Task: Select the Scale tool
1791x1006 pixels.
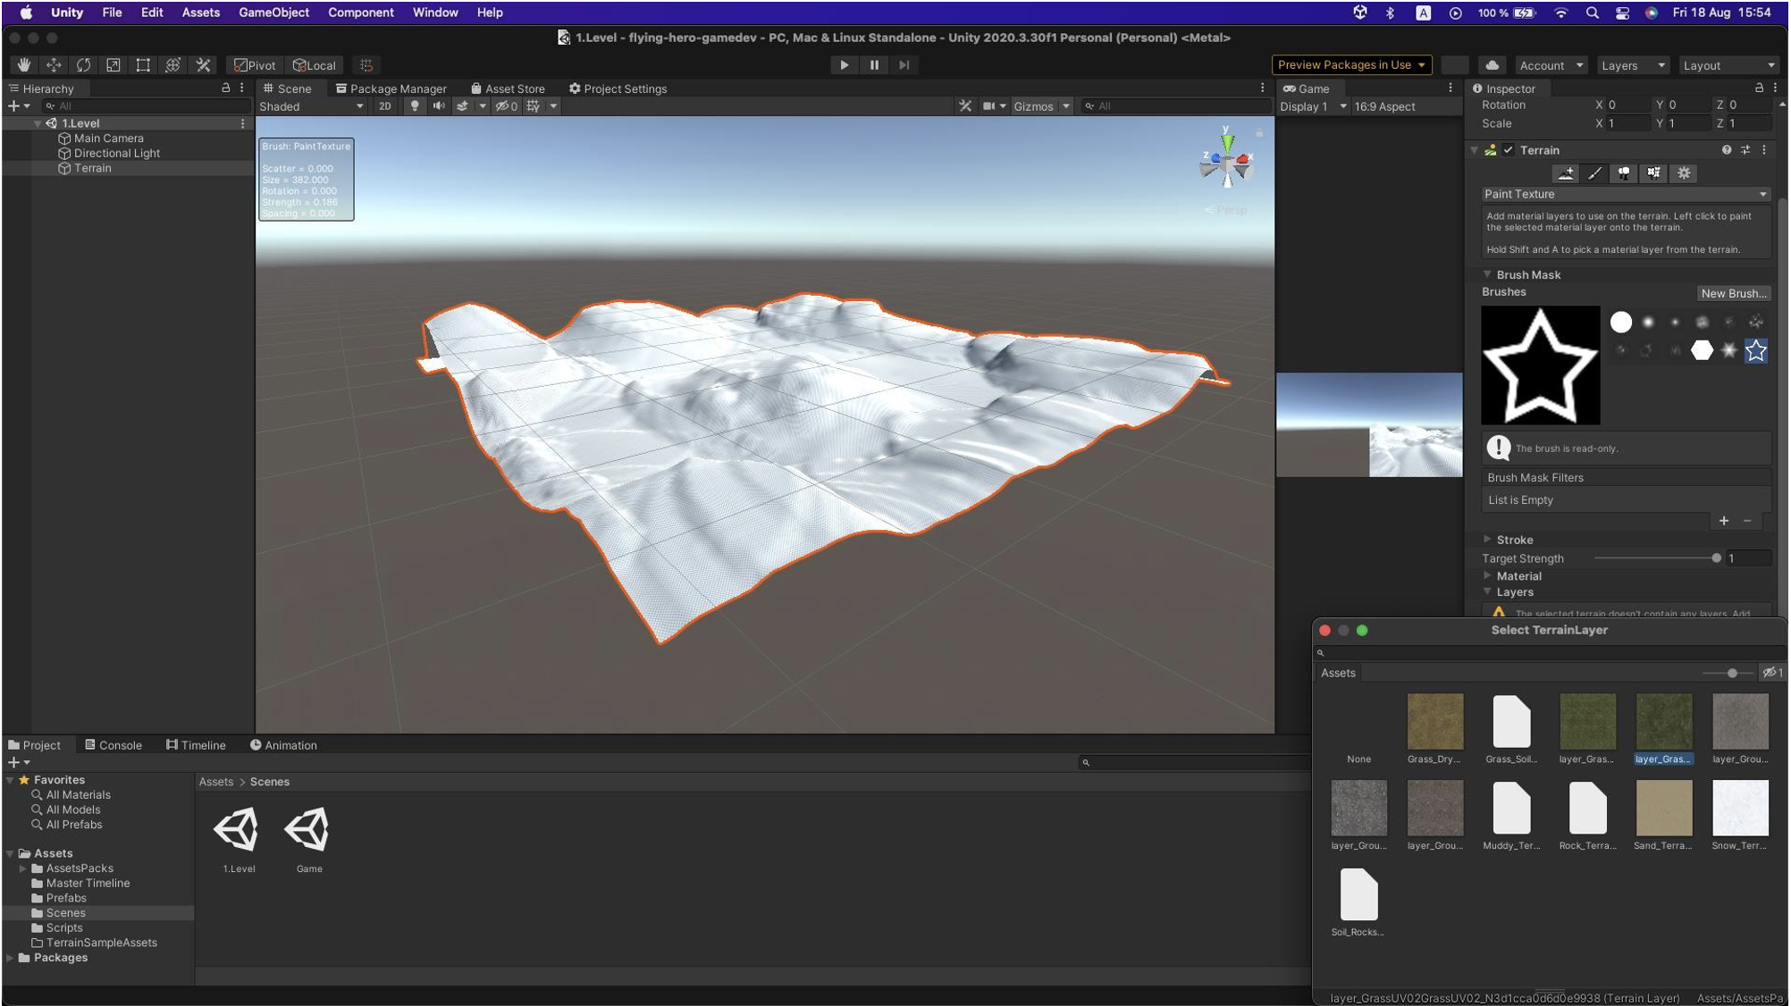Action: point(114,65)
